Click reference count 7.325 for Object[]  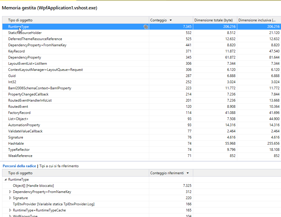tap(187, 186)
